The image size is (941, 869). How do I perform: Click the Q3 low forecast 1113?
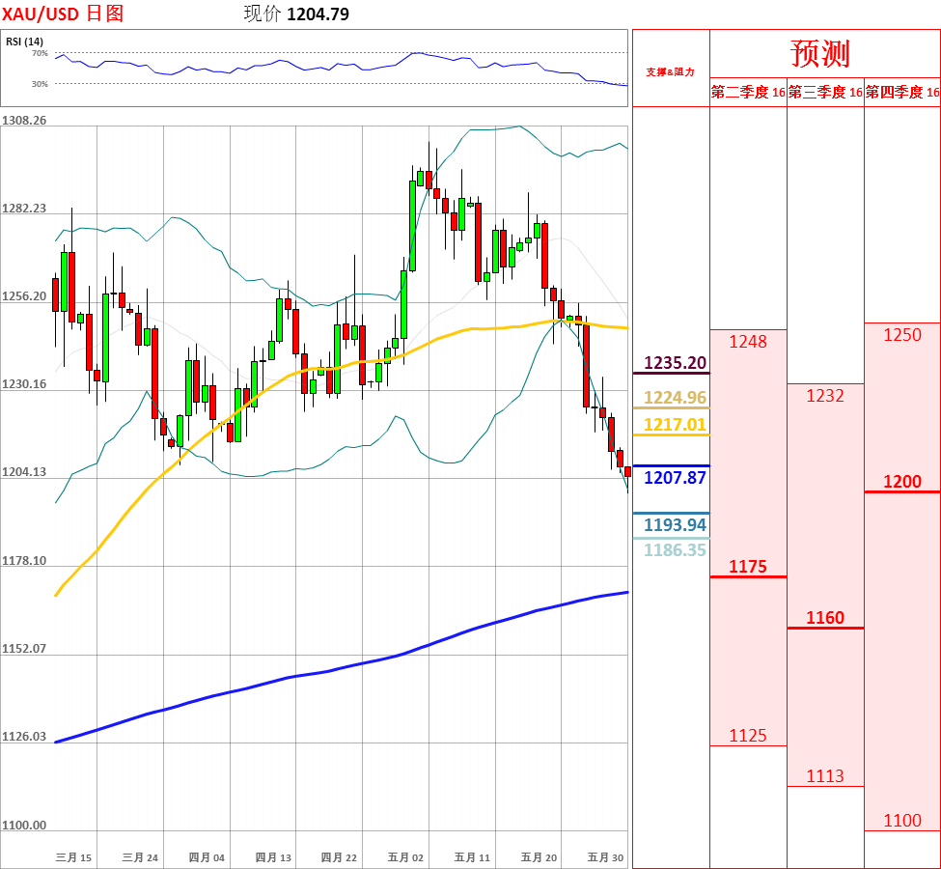825,776
